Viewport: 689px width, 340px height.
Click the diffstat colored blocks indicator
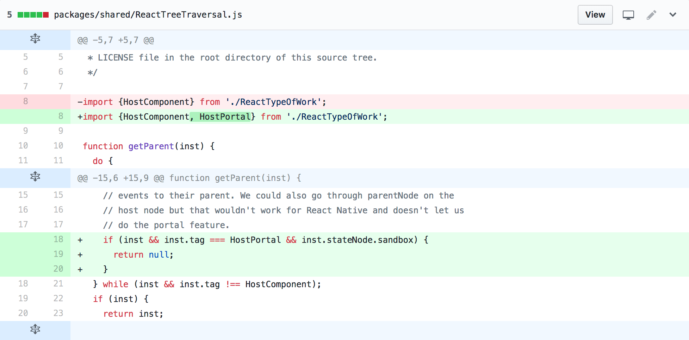pyautogui.click(x=33, y=15)
